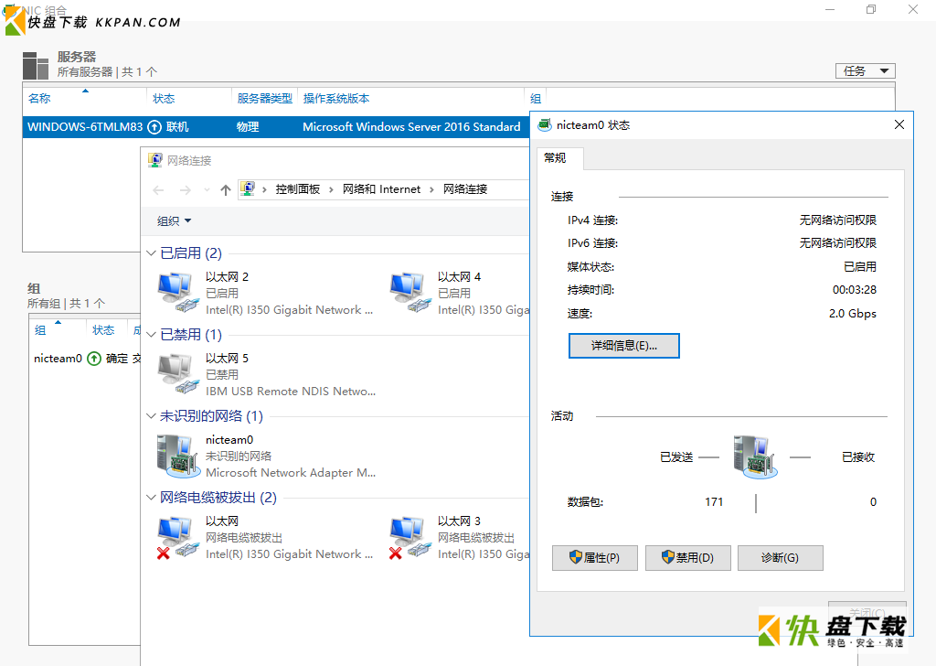Click the IPv4 连接 status value
The height and width of the screenshot is (666, 936).
[837, 220]
